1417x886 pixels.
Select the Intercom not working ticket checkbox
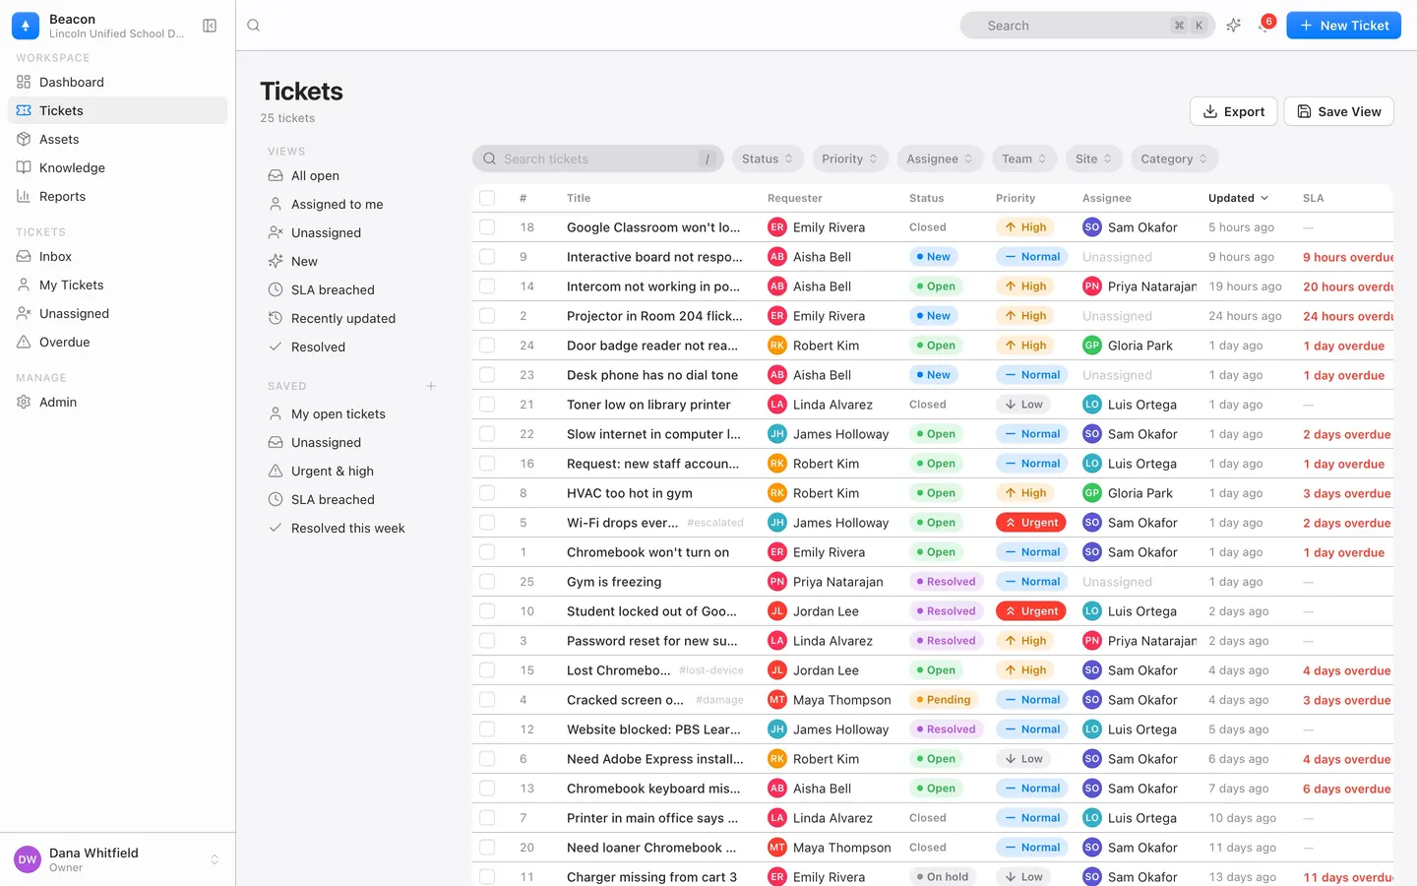click(487, 286)
